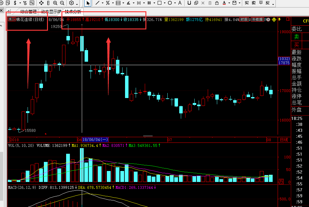Zoom in with the magnifier plus
The image size is (309, 207).
tap(55, 3)
